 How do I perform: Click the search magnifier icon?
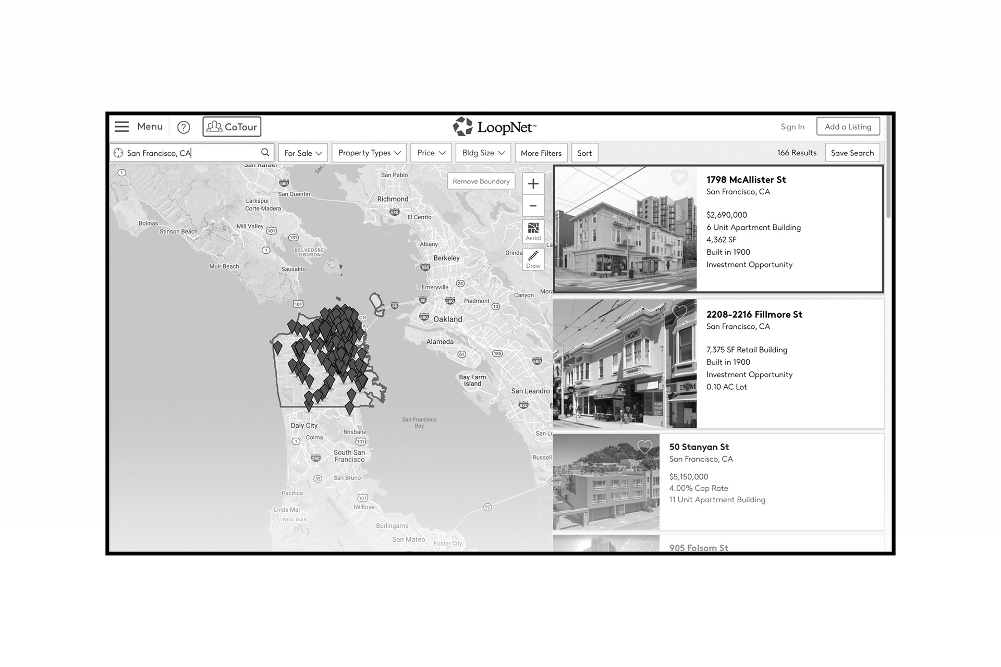(x=265, y=153)
